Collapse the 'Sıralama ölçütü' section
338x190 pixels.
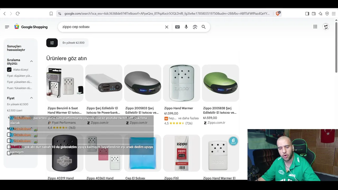(31, 61)
